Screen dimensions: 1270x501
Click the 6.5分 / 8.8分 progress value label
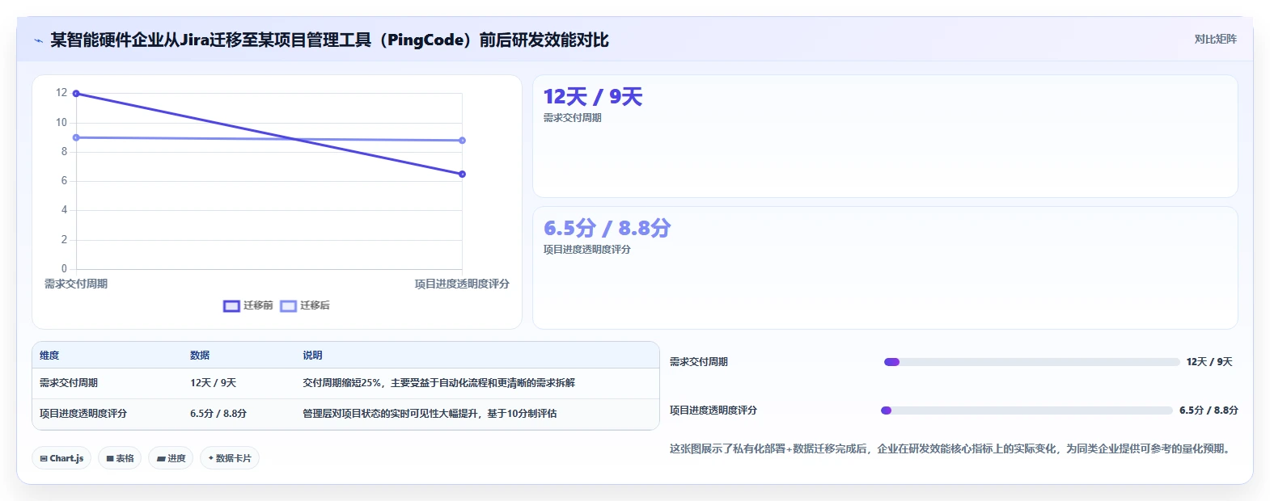[1209, 410]
